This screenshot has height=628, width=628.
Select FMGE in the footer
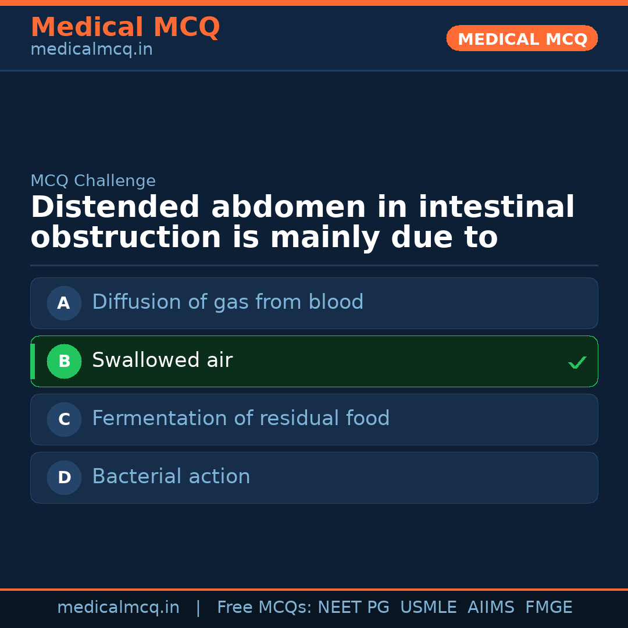pos(548,608)
